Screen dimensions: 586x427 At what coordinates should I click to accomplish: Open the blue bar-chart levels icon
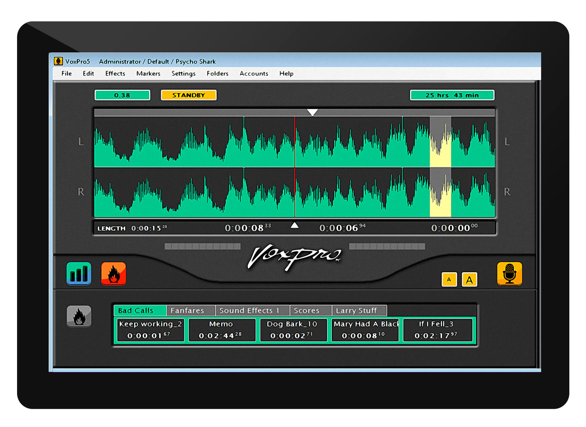coord(79,274)
